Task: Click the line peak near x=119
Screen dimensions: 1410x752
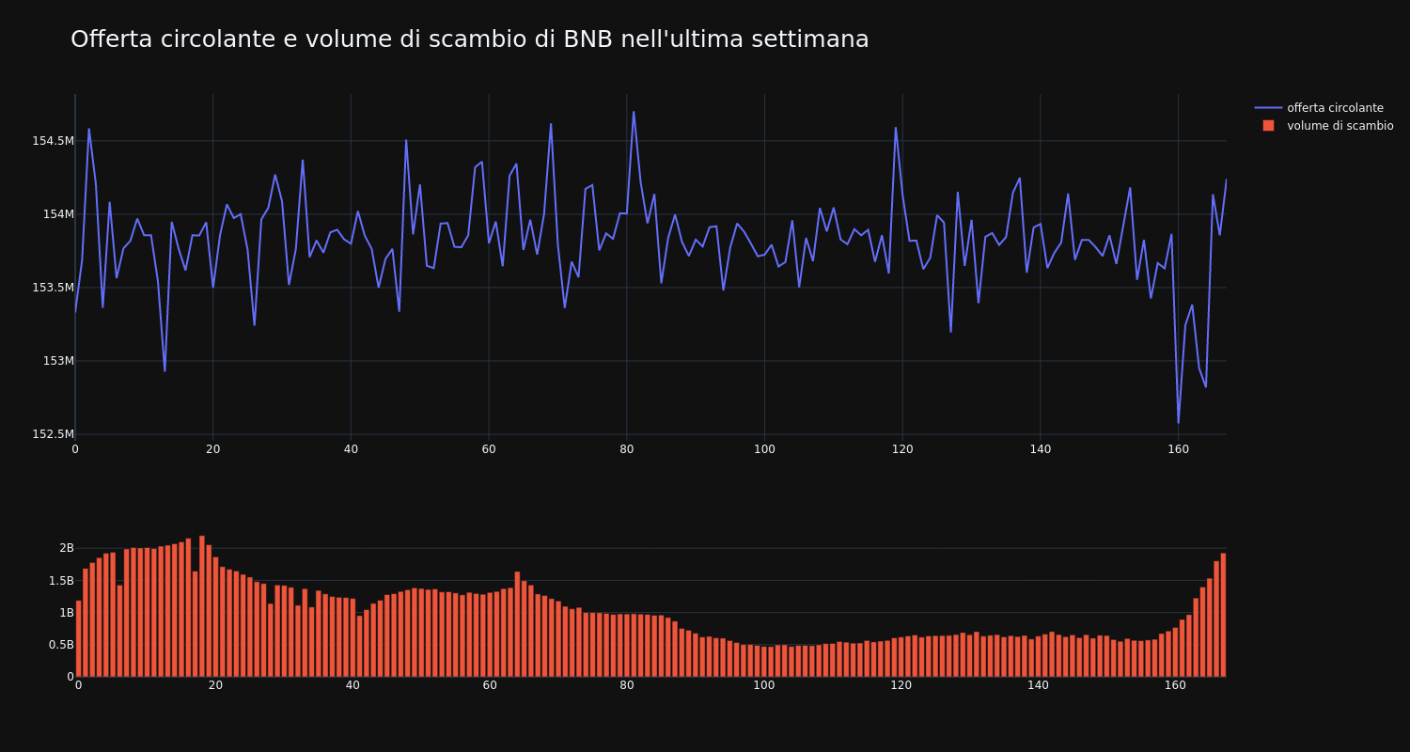Action: pyautogui.click(x=895, y=128)
